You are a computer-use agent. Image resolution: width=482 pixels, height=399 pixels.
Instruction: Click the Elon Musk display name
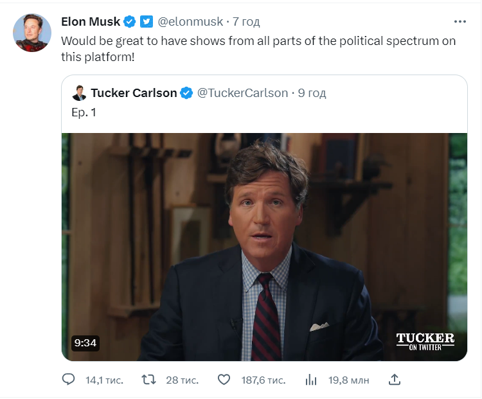pyautogui.click(x=91, y=21)
